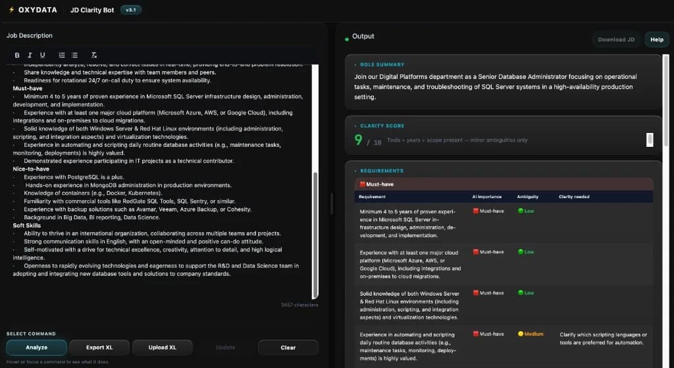Screen dimensions: 674x368
Task: Click the JD Clarity Bot title
Action: 92,10
